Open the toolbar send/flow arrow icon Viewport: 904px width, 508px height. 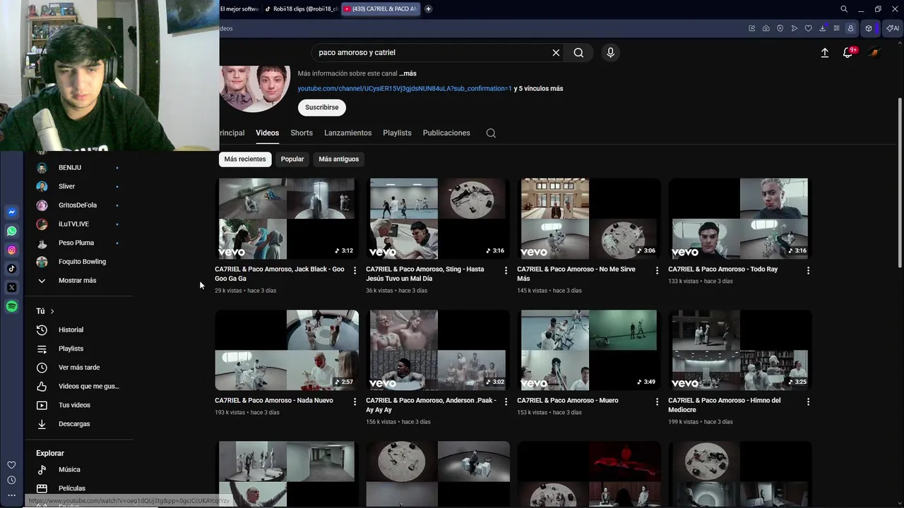pyautogui.click(x=795, y=28)
